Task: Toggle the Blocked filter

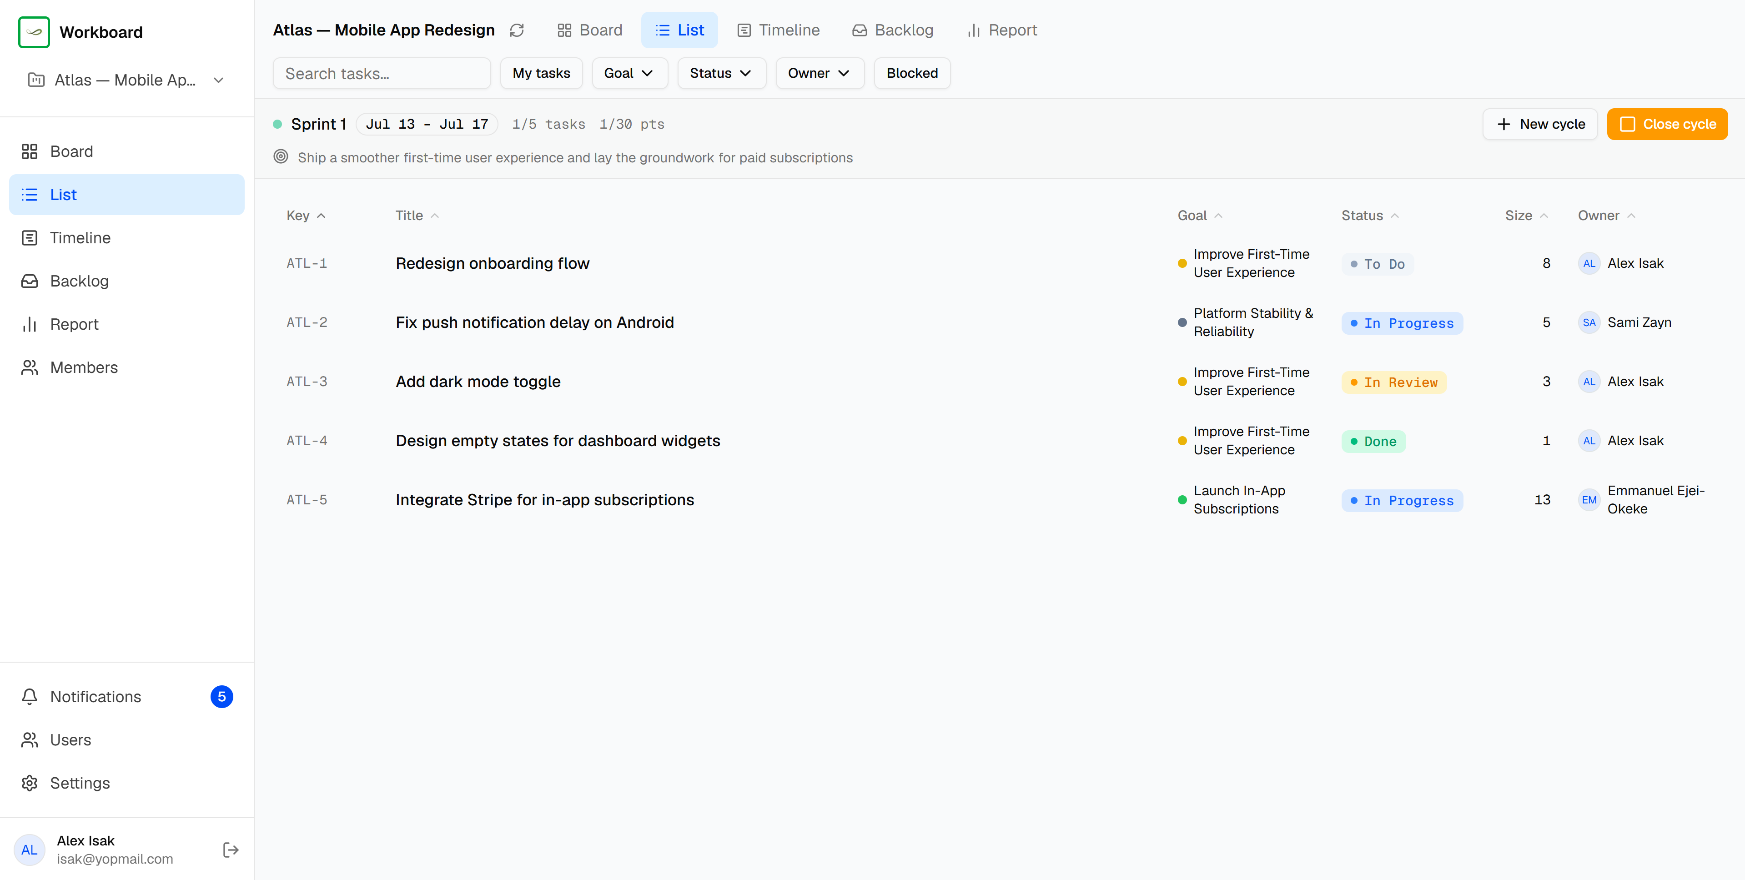Action: [x=912, y=73]
